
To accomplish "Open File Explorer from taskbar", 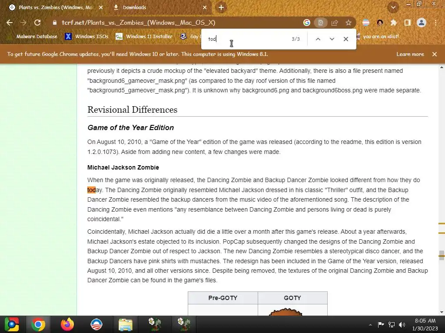I will [126, 324].
